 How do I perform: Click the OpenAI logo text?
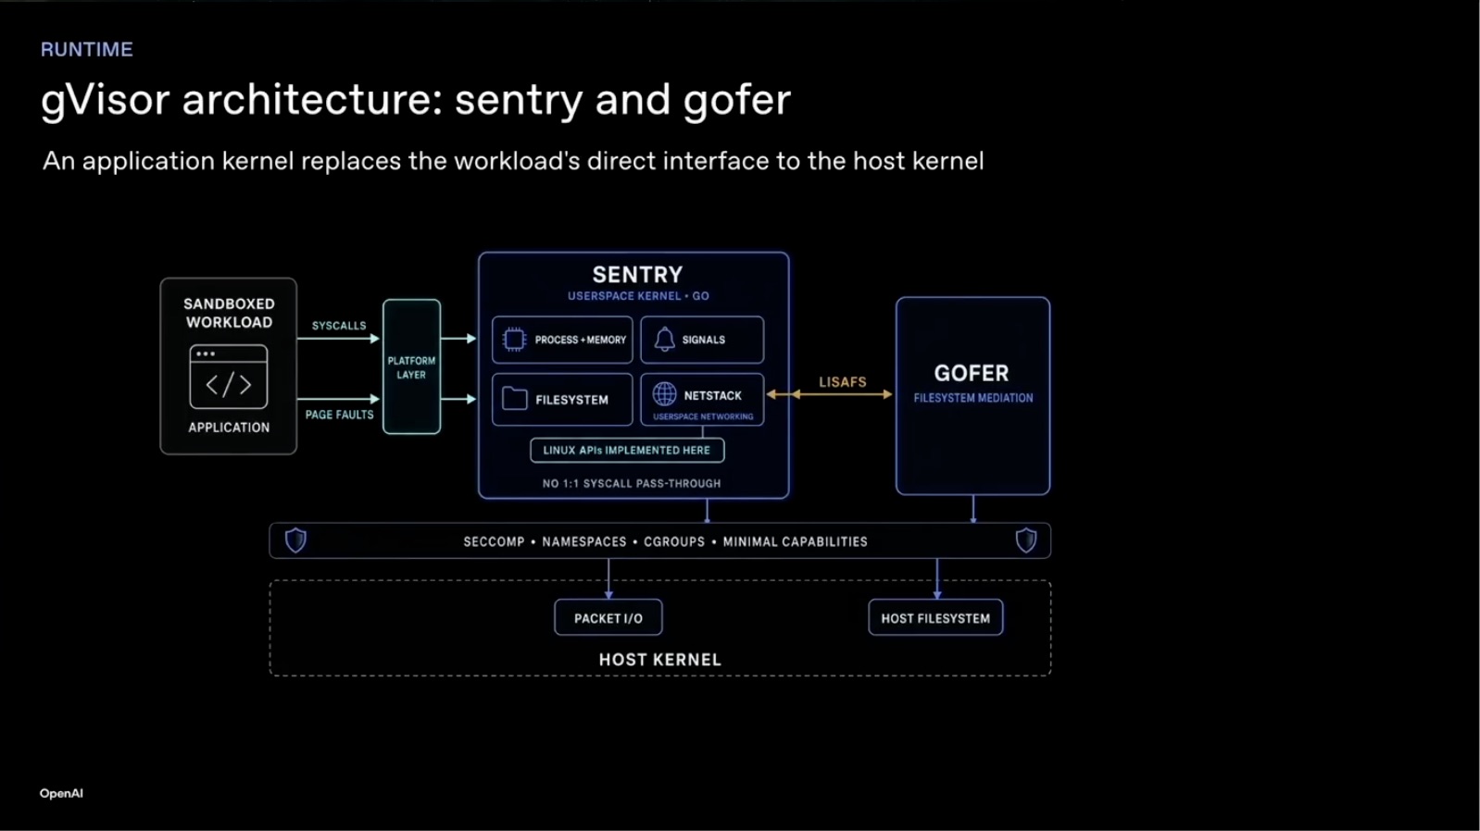(x=61, y=793)
